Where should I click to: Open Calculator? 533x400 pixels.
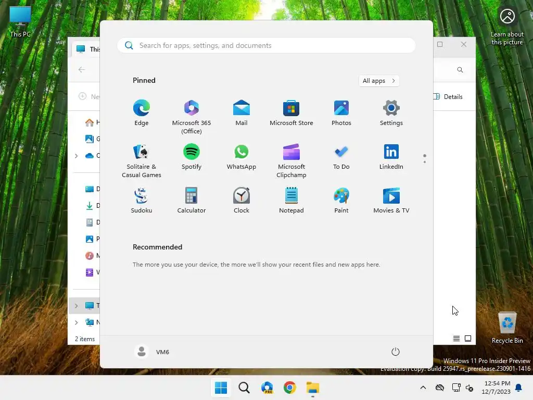[x=192, y=201]
